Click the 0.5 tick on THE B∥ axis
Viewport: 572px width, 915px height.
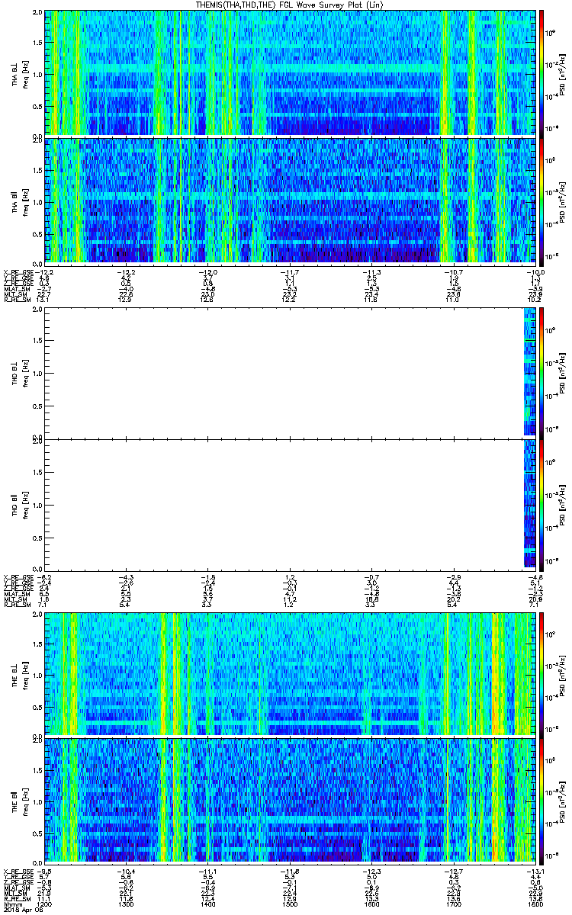tap(38, 833)
